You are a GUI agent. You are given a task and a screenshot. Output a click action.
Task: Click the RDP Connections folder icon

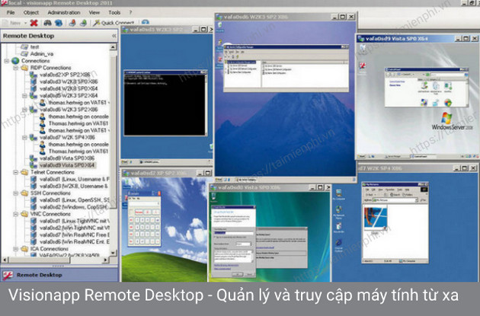click(x=24, y=68)
